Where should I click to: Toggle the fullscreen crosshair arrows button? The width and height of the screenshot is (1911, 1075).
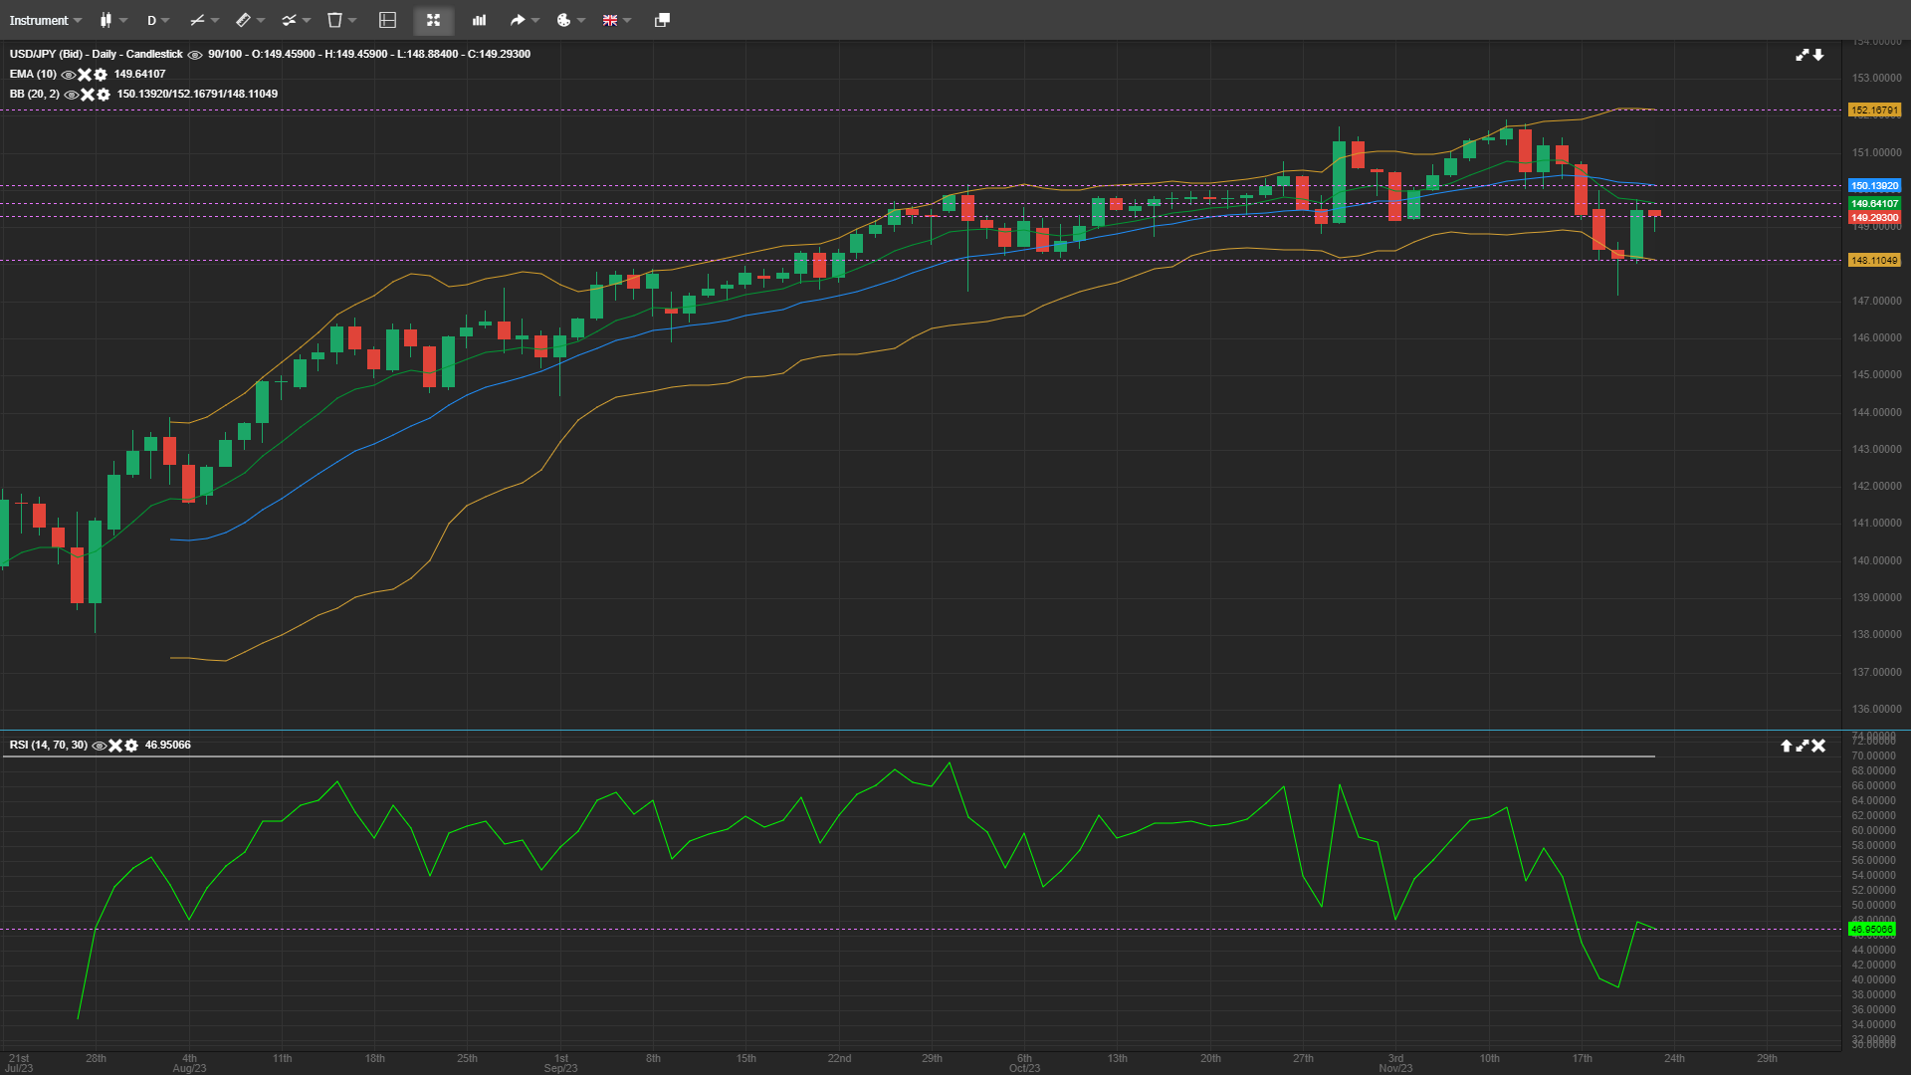point(433,20)
